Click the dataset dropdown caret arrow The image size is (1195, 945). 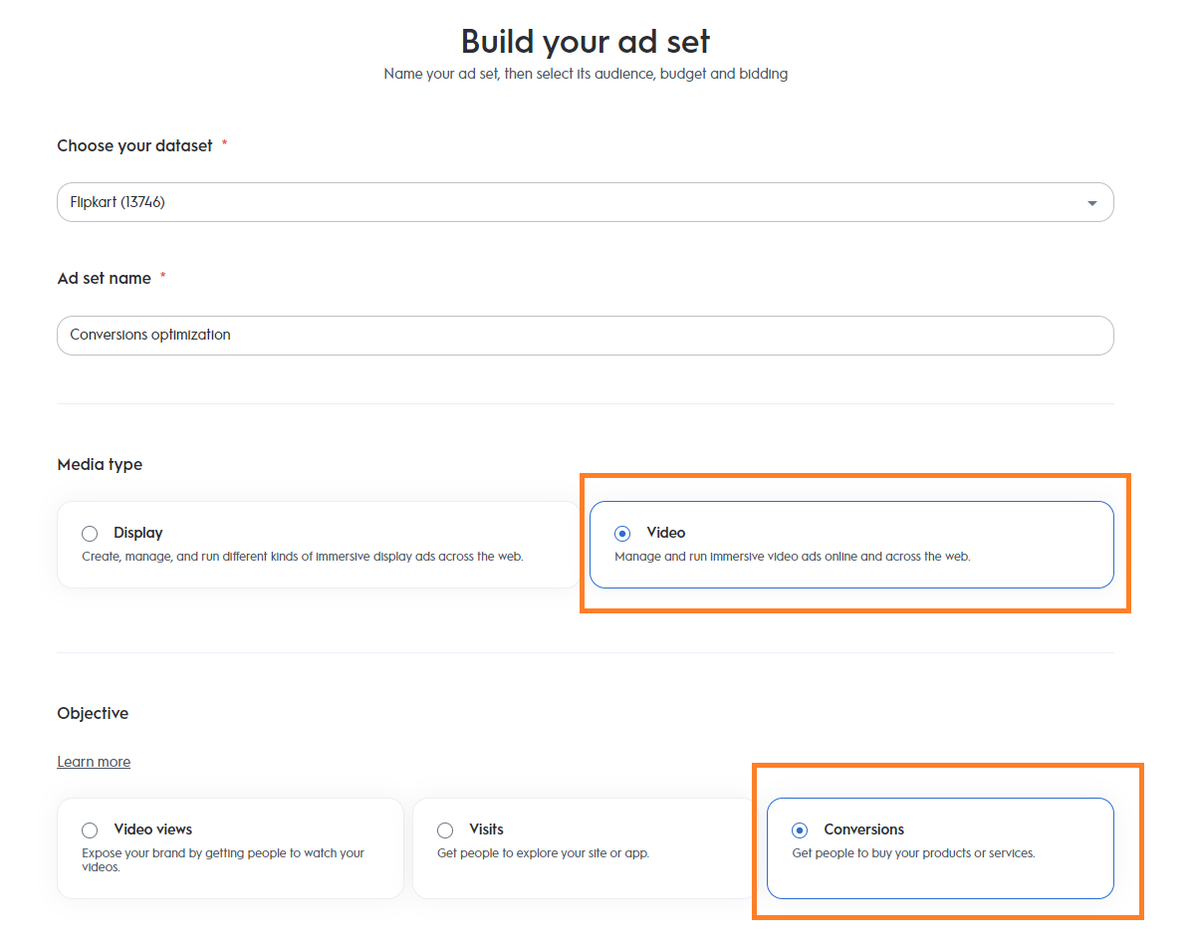[1091, 203]
